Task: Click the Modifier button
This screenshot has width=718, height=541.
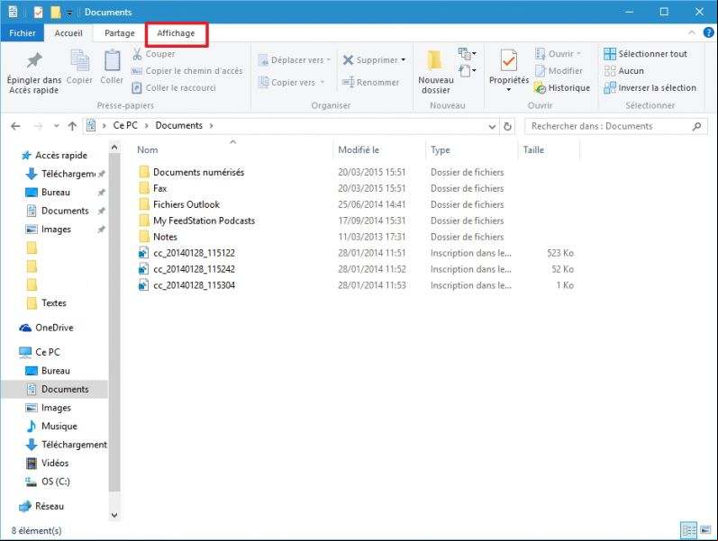Action: tap(559, 71)
